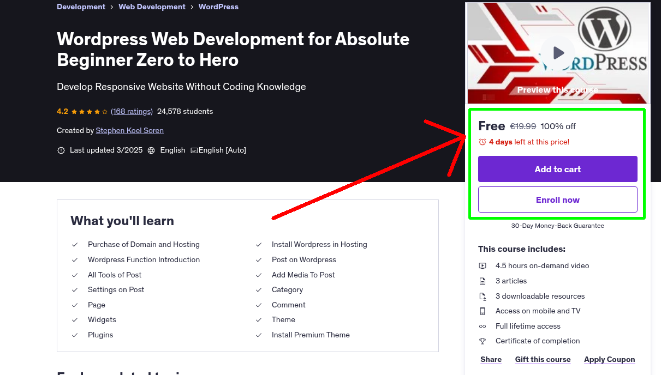The width and height of the screenshot is (661, 375).
Task: Play the course preview video
Action: (558, 53)
